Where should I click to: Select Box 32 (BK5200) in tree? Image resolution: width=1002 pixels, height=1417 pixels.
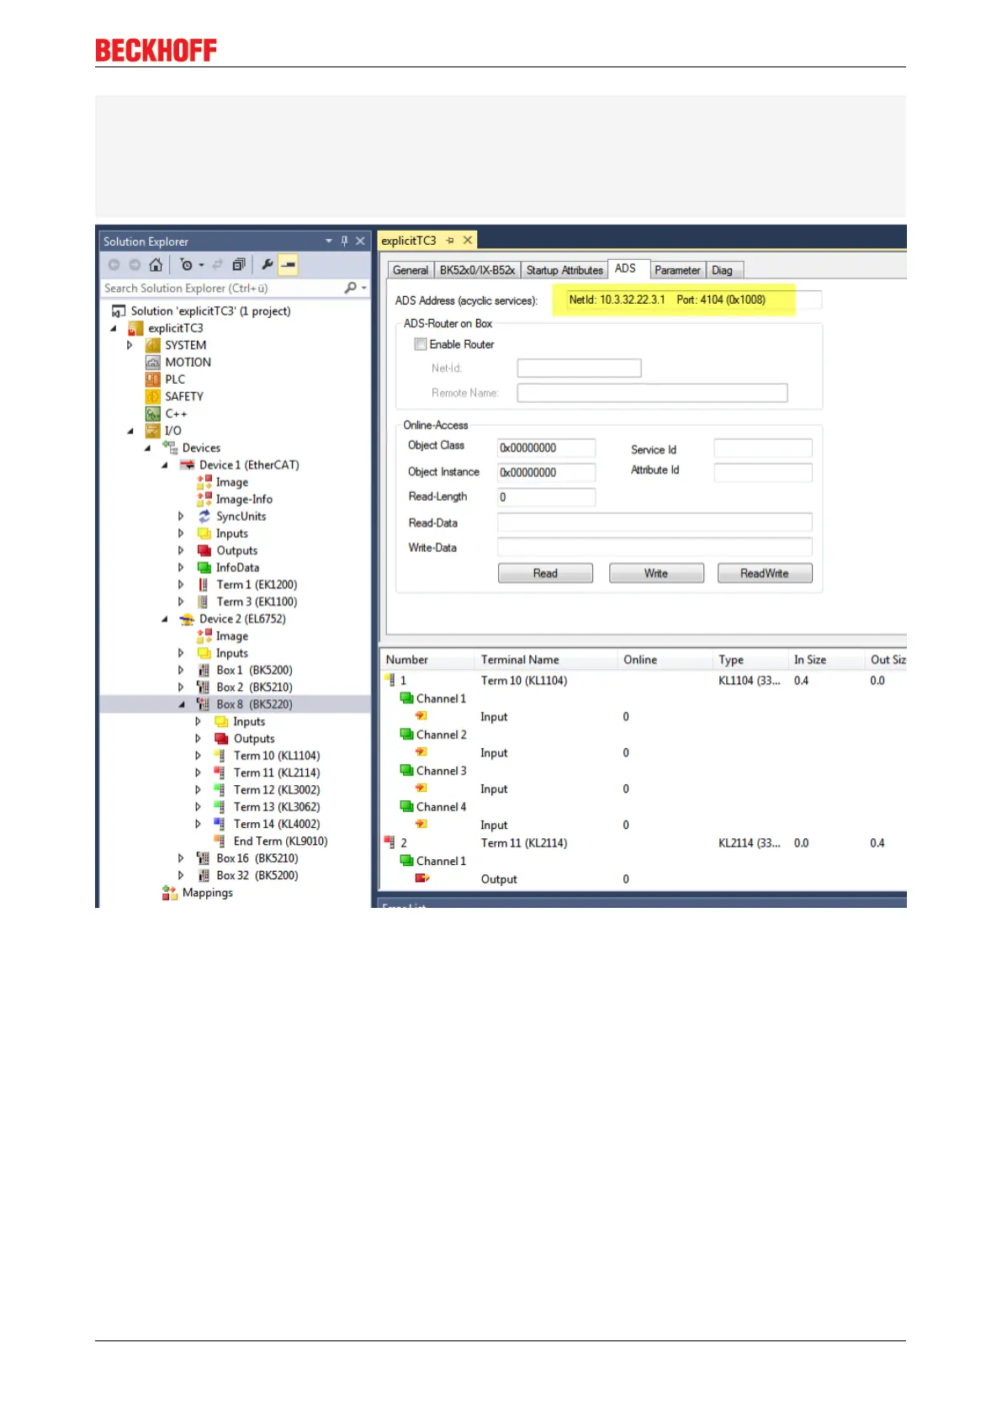(x=257, y=876)
